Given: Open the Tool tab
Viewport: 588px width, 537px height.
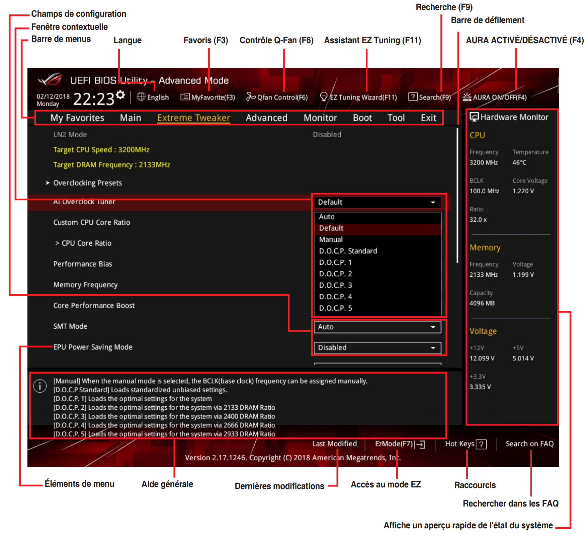Looking at the screenshot, I should (x=396, y=118).
